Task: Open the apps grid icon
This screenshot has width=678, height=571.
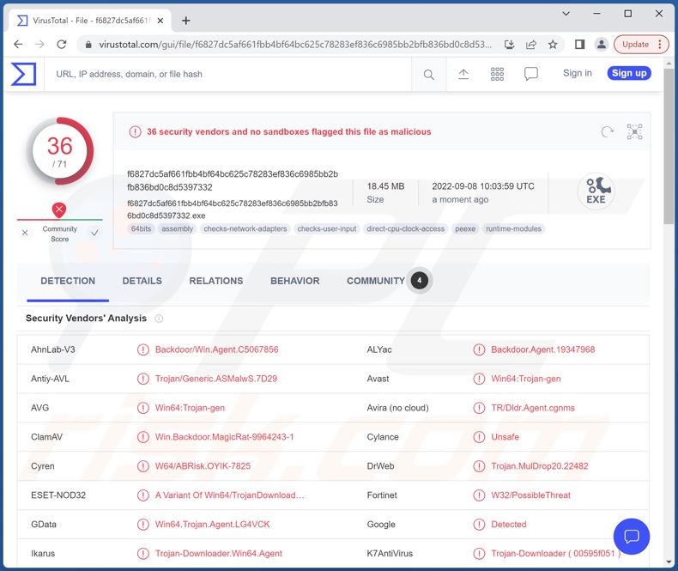Action: click(497, 74)
